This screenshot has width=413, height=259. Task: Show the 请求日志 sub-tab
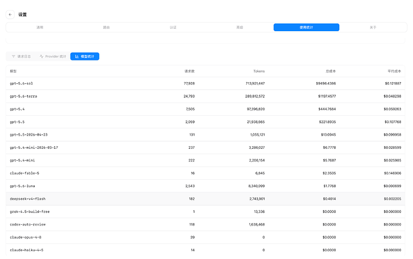22,56
